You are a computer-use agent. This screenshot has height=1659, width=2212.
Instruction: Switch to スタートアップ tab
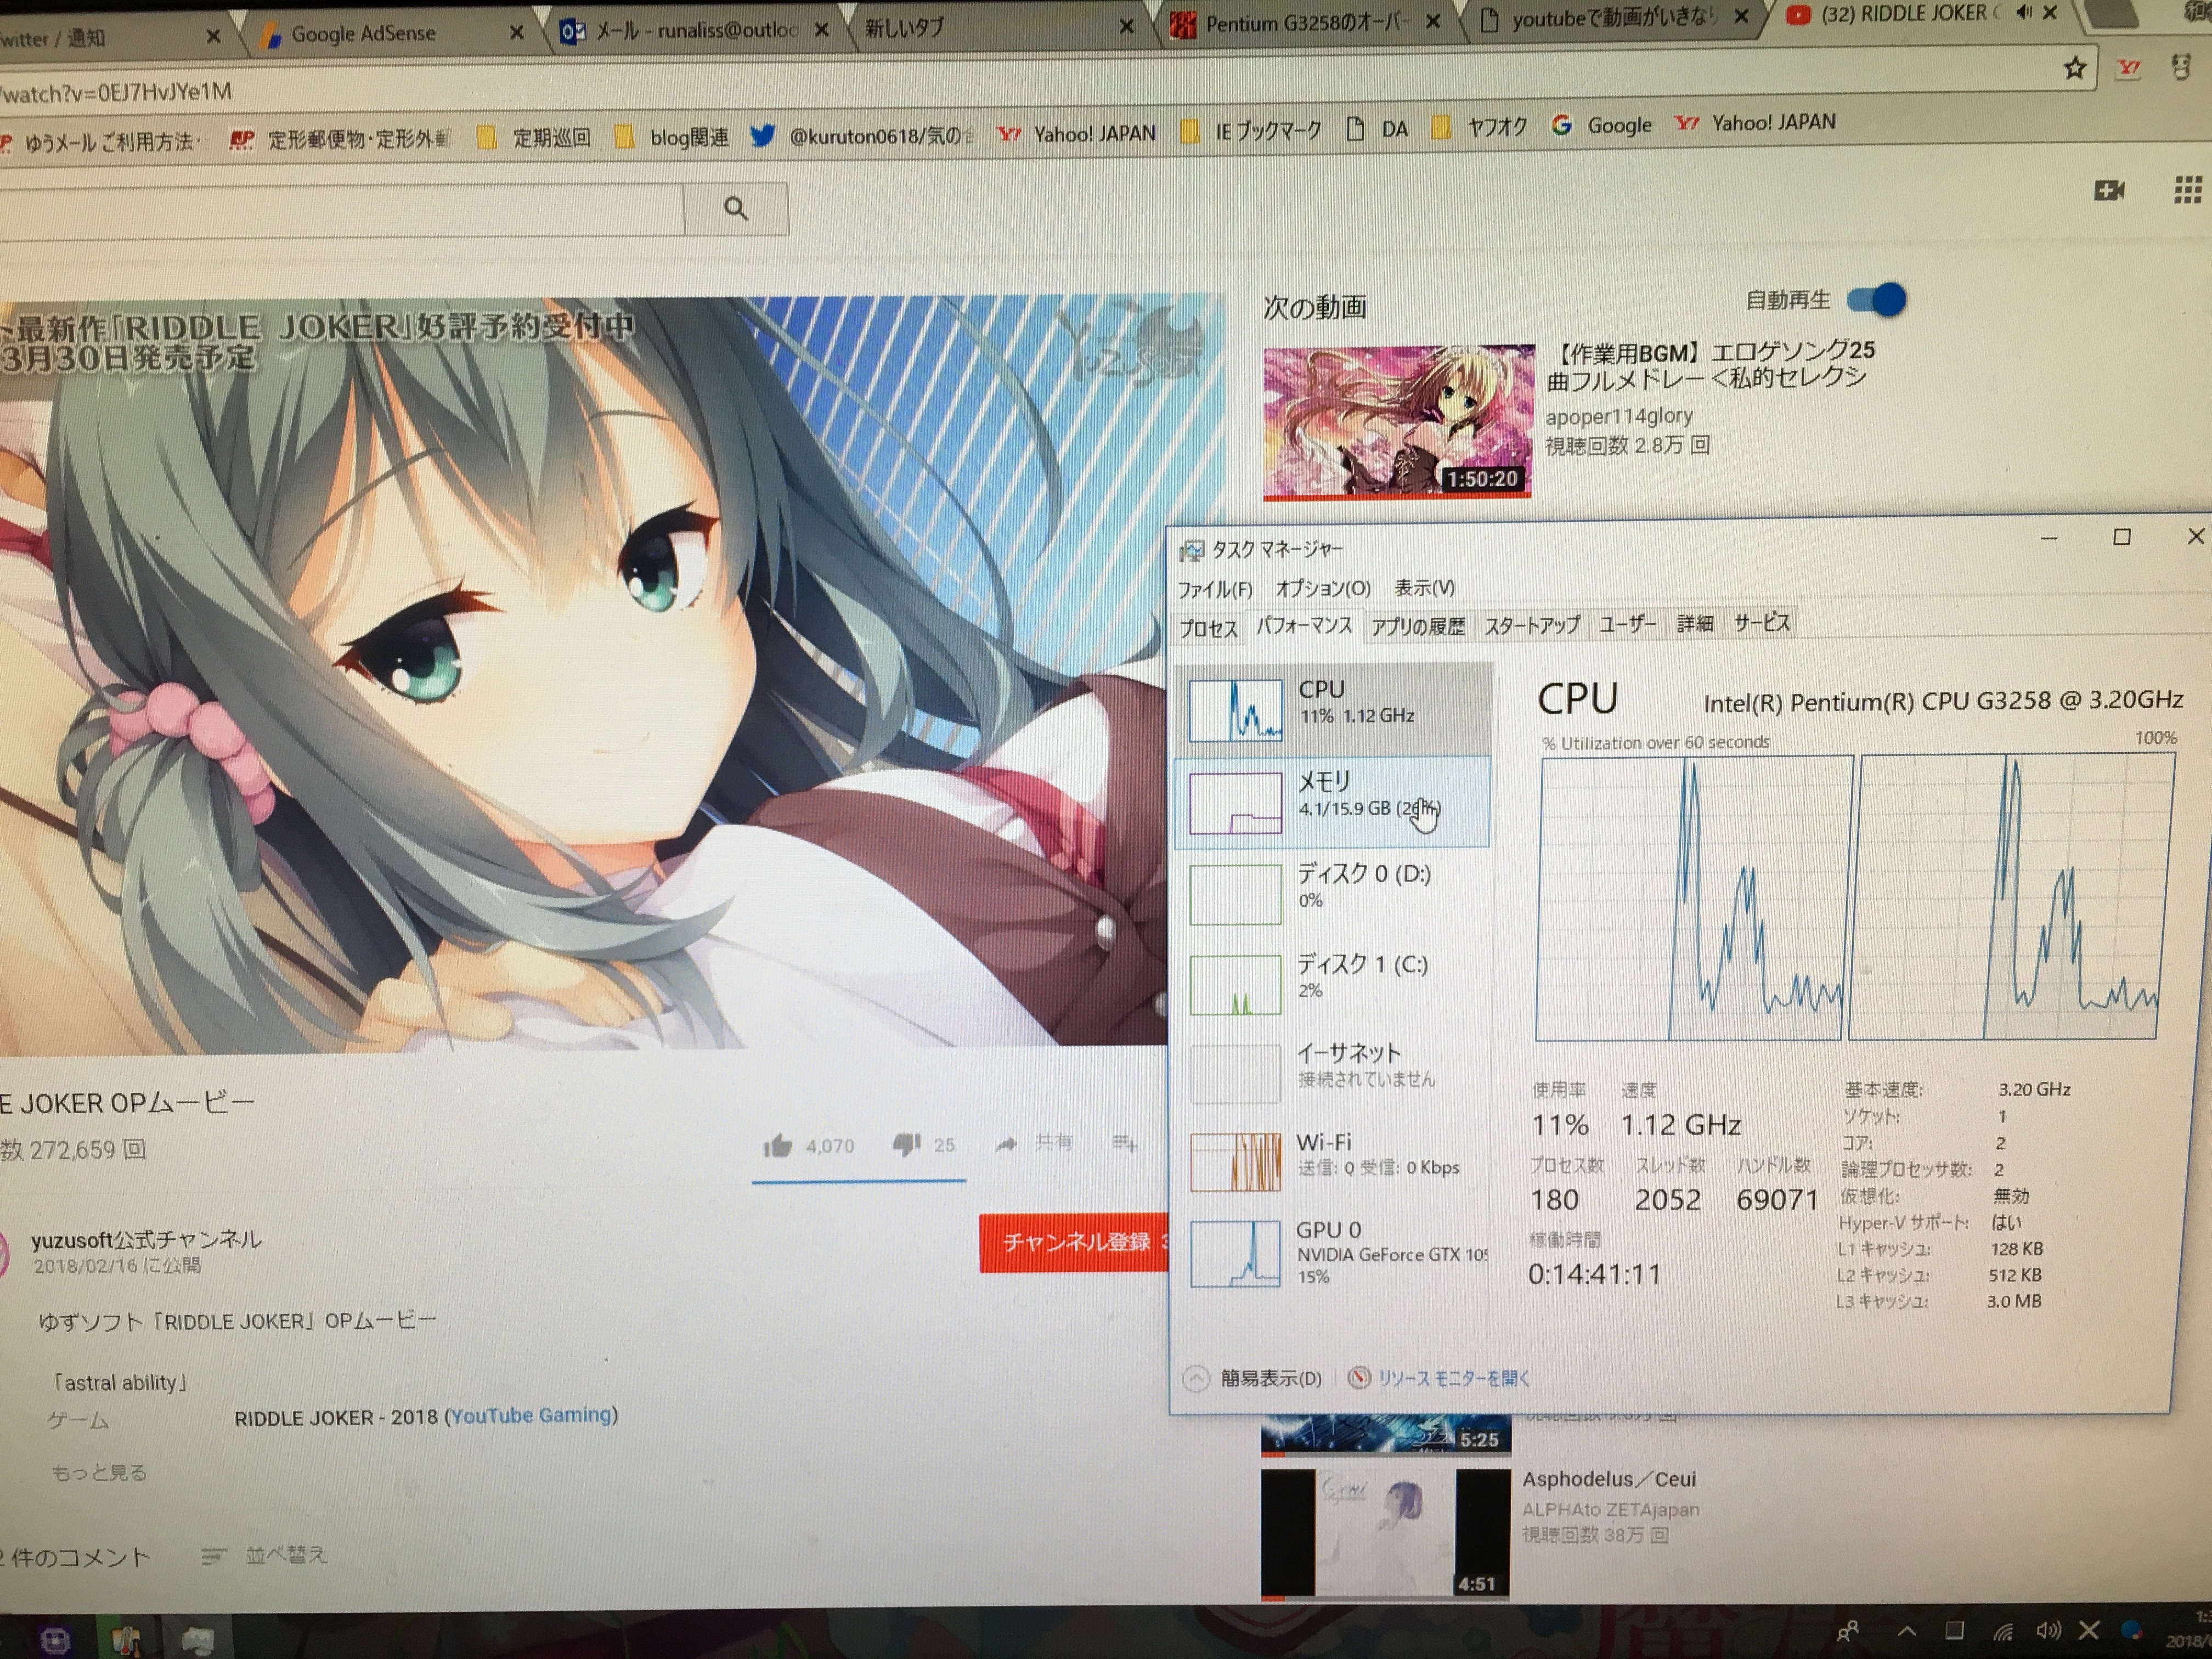click(1531, 625)
